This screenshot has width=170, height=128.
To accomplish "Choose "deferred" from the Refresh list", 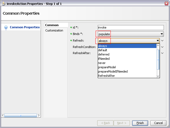I will point(104,54).
